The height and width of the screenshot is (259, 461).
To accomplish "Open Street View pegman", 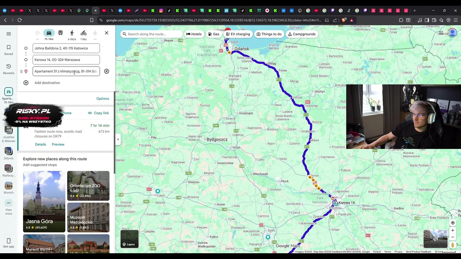I will pos(453,245).
